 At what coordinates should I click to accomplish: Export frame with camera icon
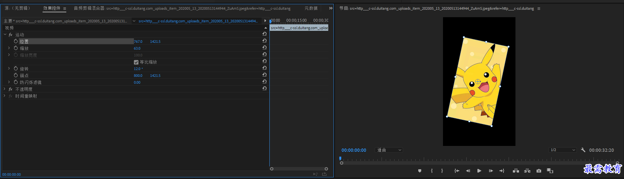[x=539, y=171]
